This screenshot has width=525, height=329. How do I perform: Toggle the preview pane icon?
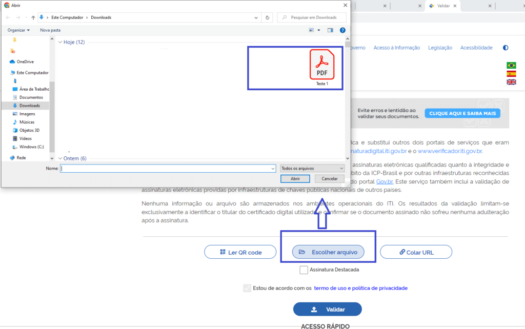tap(330, 30)
